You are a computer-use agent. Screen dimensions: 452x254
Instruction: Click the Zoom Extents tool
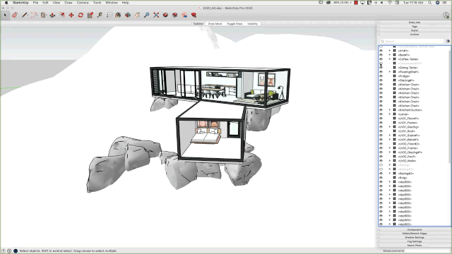click(x=156, y=15)
